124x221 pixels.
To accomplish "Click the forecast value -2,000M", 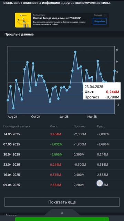I will [80, 134].
